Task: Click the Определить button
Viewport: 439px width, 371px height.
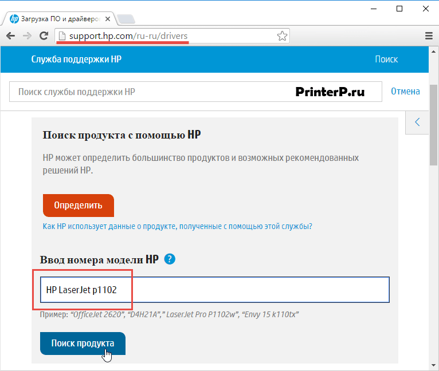Action: tap(79, 206)
